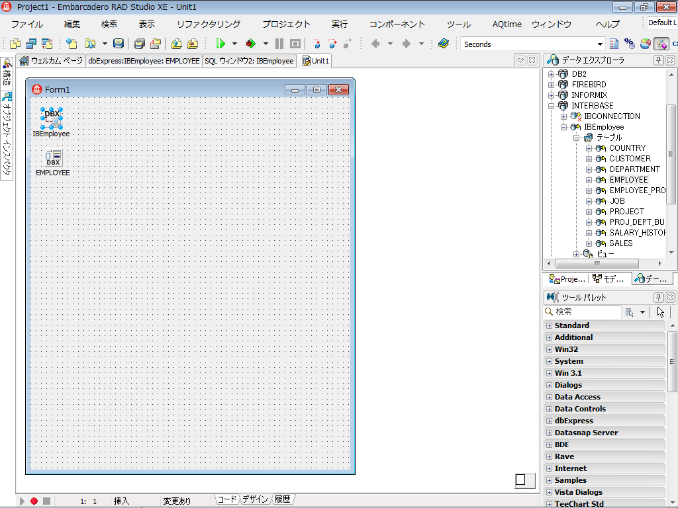Click the eraser highlight icon in AQtime toolbar
This screenshot has width=678, height=508.
[661, 44]
